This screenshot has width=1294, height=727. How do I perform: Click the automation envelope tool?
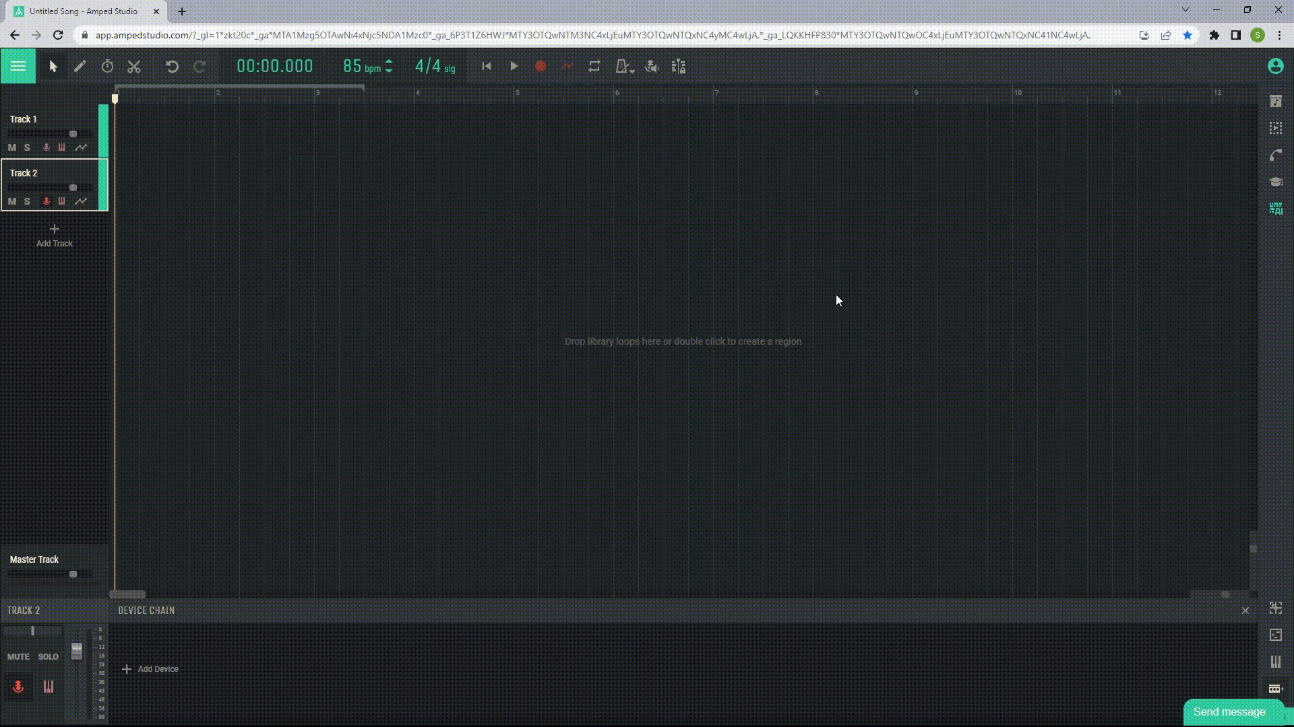coord(567,67)
